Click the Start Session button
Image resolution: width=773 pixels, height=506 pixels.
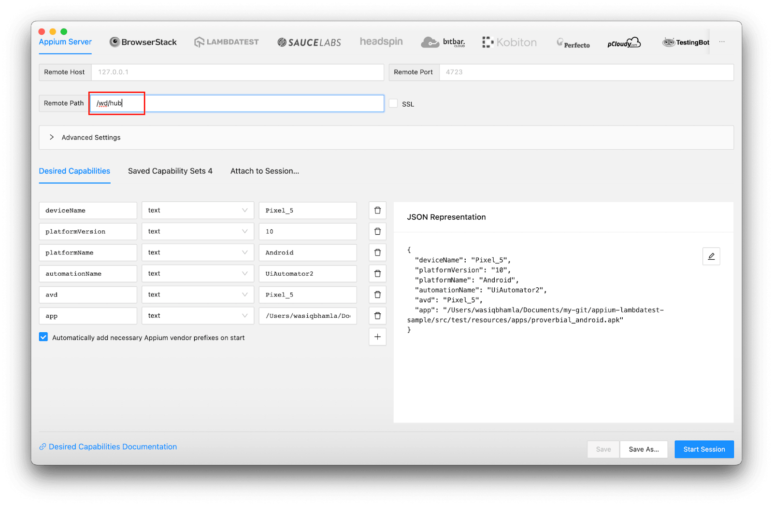pyautogui.click(x=704, y=449)
